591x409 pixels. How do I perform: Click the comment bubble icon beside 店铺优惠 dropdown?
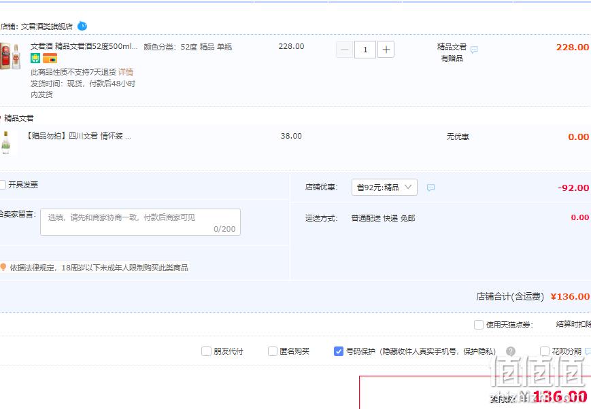[430, 188]
